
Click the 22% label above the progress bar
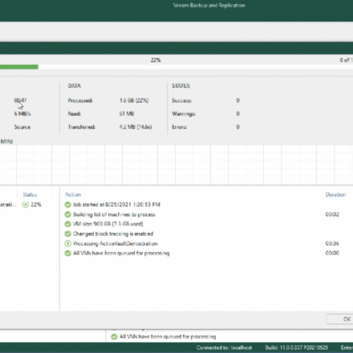click(x=156, y=60)
